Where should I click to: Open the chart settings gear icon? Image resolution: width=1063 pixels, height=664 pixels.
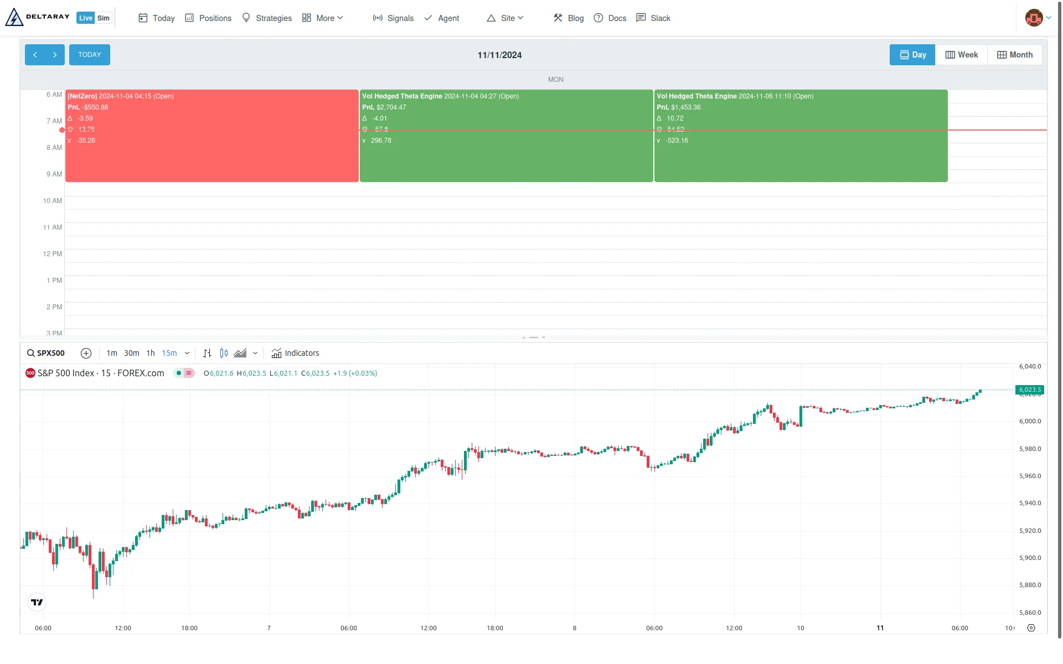[1031, 628]
